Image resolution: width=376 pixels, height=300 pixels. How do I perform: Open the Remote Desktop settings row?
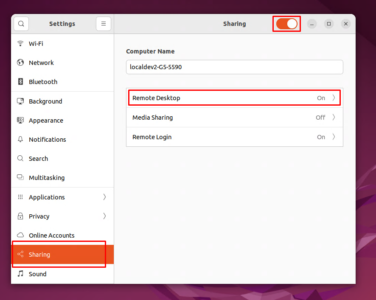tap(235, 98)
